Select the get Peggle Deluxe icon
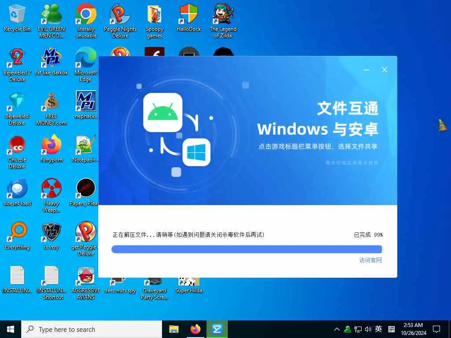 pyautogui.click(x=85, y=239)
